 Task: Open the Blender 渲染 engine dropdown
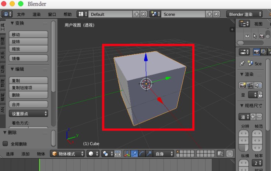[244, 14]
